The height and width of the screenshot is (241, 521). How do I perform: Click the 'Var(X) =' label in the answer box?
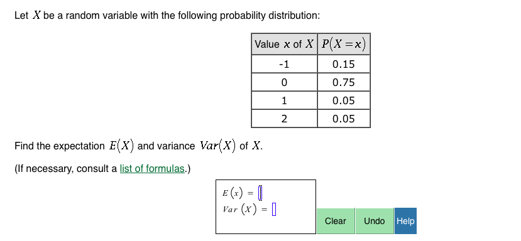point(245,210)
